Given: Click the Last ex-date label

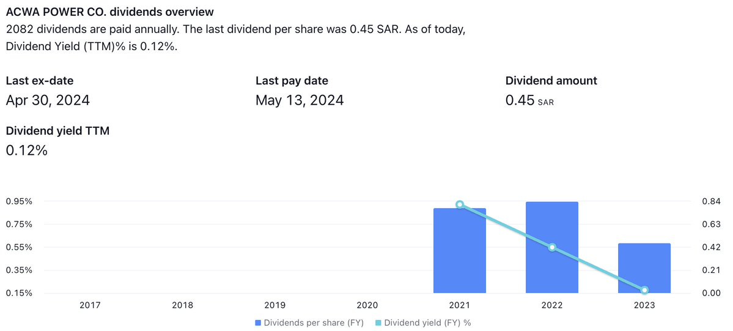Looking at the screenshot, I should coord(40,81).
